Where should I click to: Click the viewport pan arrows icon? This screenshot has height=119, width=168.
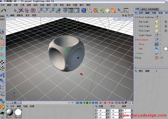123,15
